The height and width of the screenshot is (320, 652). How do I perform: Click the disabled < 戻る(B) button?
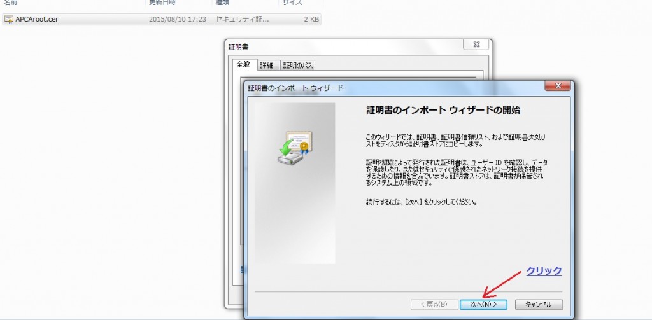tap(434, 305)
